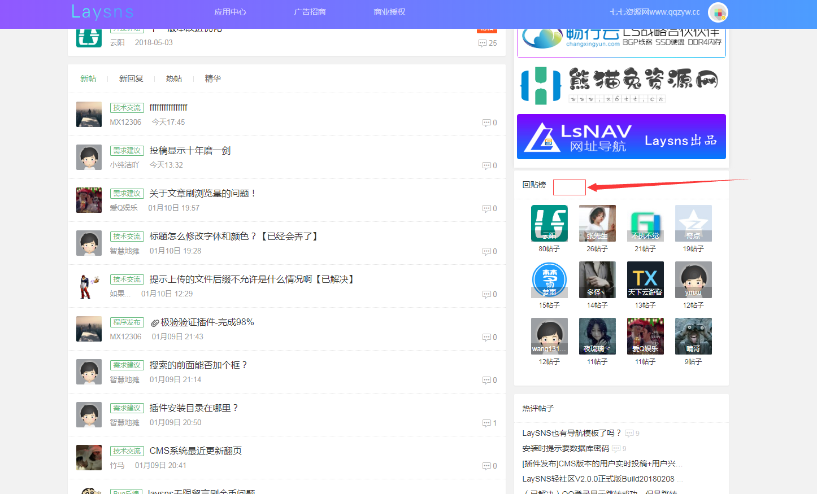Image resolution: width=817 pixels, height=494 pixels.
Task: Open 云阳 avatar in 回贴榜 with 80帖子
Action: pos(549,223)
